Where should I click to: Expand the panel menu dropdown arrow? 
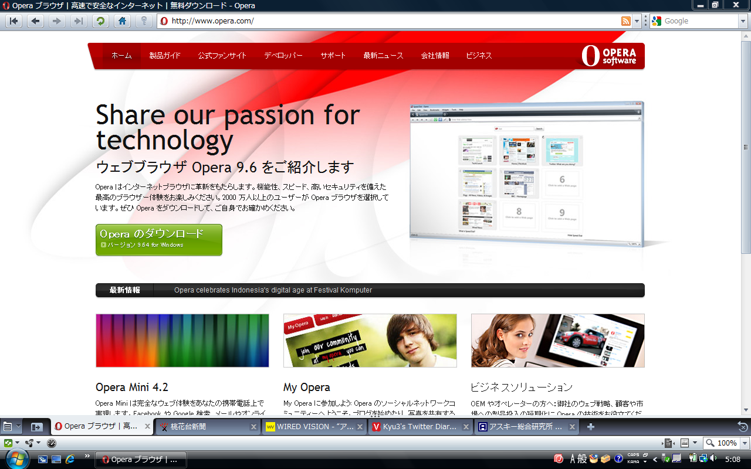18,427
